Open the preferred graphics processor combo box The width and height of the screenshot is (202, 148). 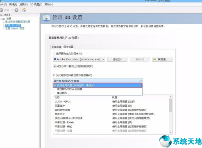click(98, 81)
